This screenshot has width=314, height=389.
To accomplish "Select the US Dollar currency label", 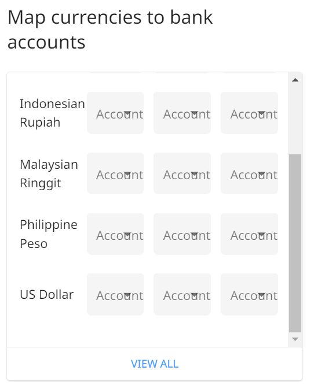I will [47, 295].
